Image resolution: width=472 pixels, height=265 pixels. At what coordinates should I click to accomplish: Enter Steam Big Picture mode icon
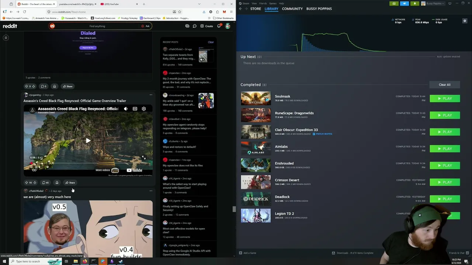(x=450, y=3)
